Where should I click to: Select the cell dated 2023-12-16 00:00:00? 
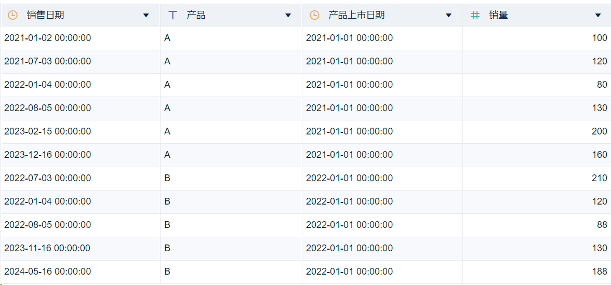(x=48, y=155)
